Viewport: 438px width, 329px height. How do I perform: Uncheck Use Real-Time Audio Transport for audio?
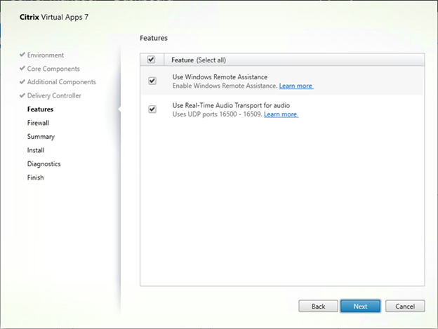point(152,109)
